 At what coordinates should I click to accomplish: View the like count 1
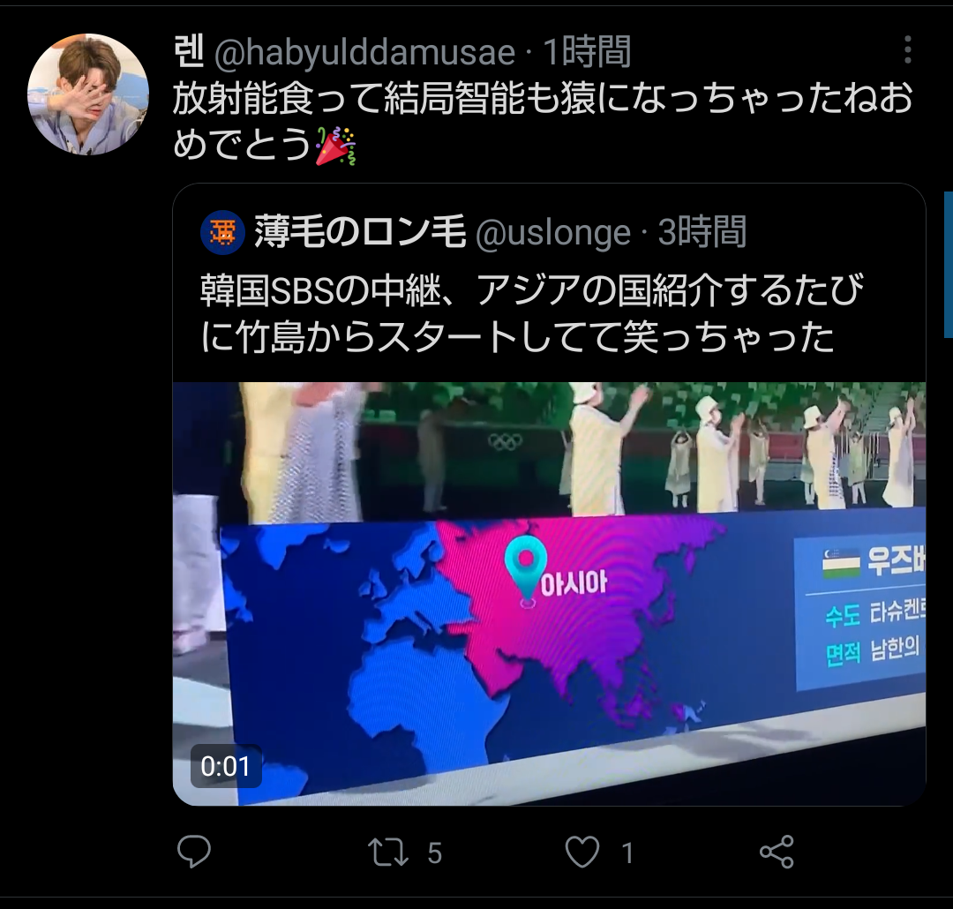click(628, 853)
